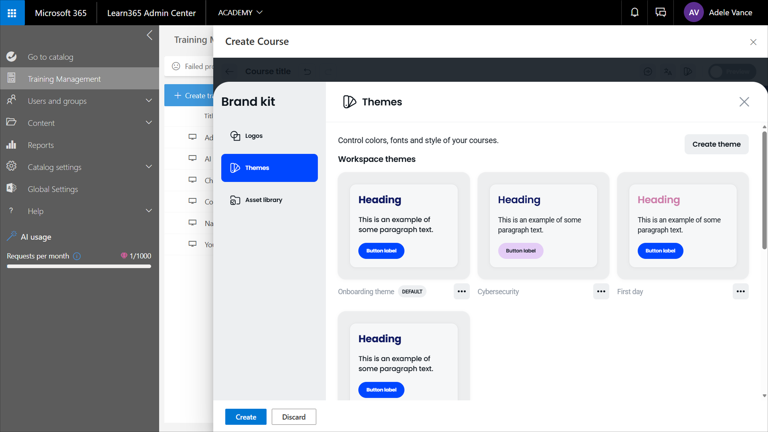Open the Microsoft 365 app launcher

(12, 13)
